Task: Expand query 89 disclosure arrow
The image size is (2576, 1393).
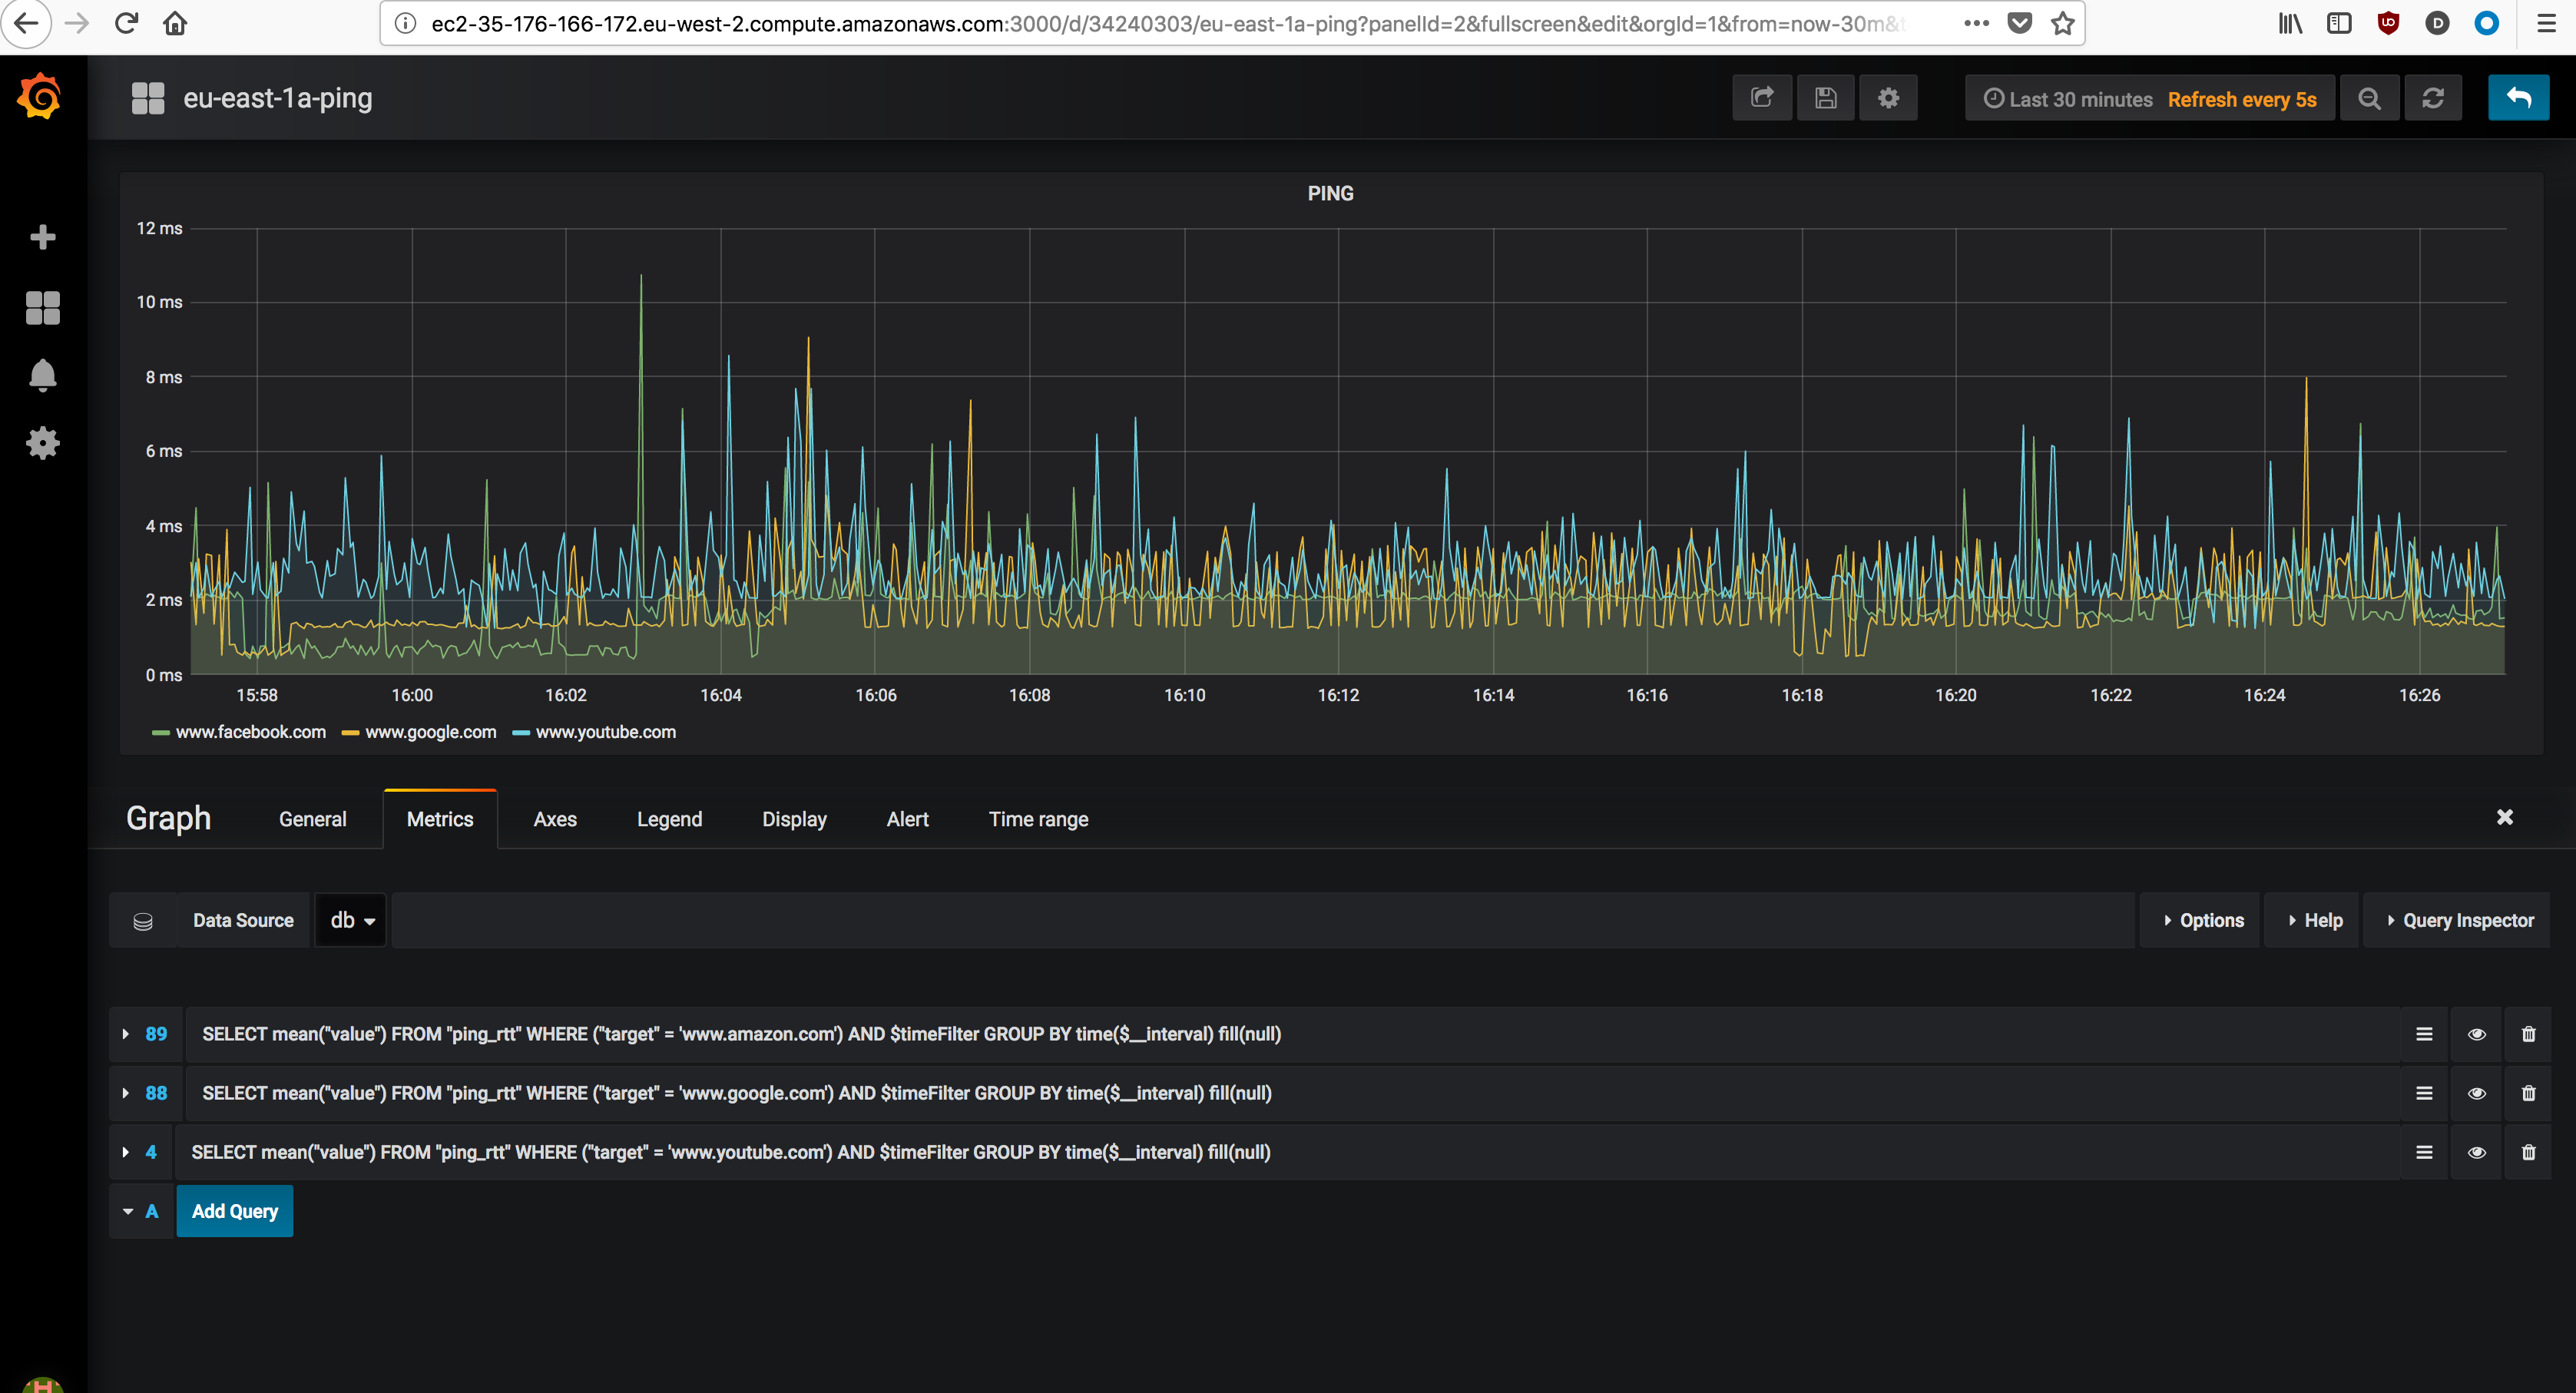Action: tap(126, 1034)
